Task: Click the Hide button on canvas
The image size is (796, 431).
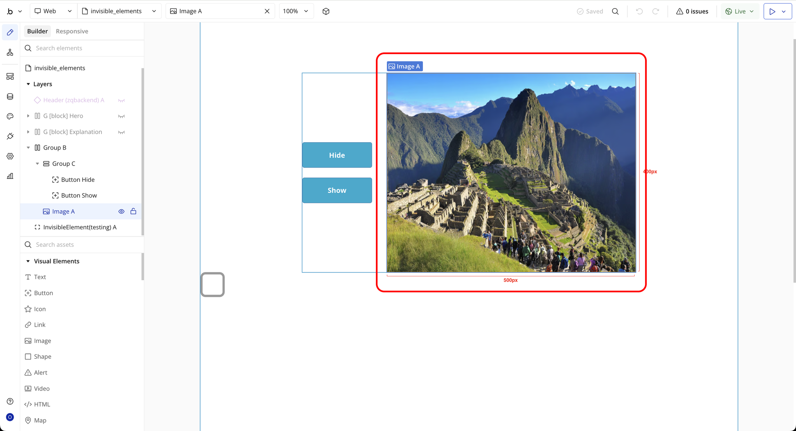Action: pyautogui.click(x=337, y=155)
